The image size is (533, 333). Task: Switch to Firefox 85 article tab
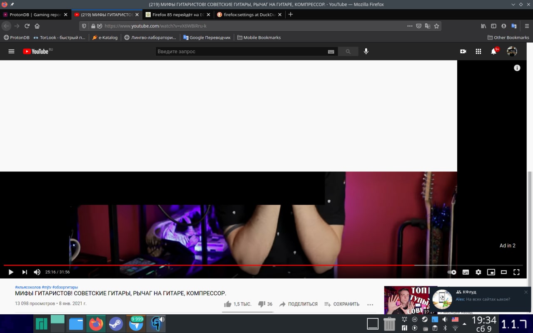pyautogui.click(x=178, y=15)
